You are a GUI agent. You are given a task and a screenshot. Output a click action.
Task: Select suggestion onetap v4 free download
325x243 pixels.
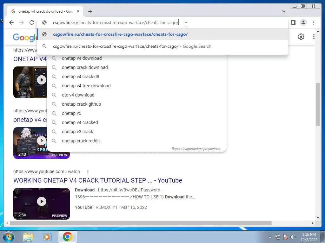click(x=137, y=86)
